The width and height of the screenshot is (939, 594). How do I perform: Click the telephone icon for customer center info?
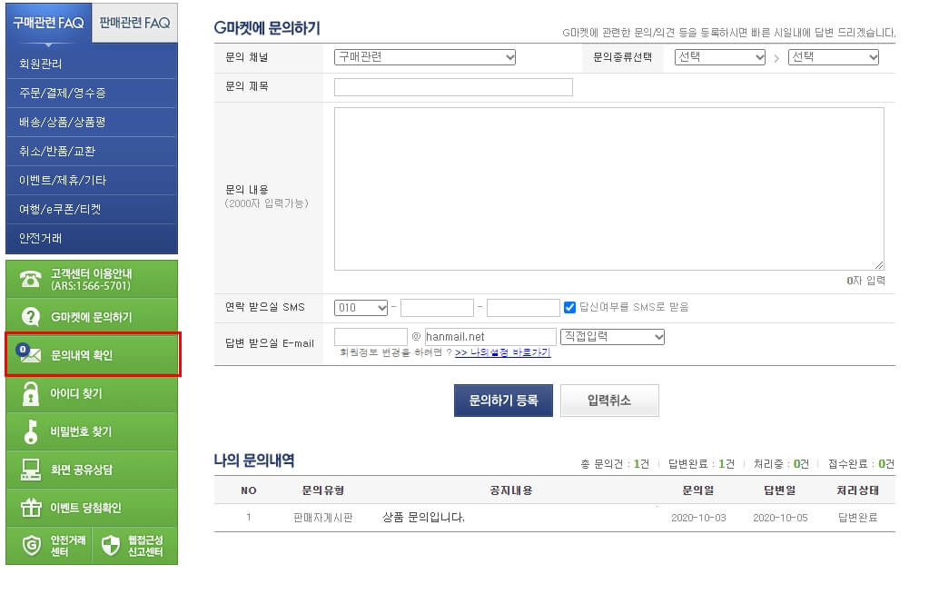tap(30, 279)
